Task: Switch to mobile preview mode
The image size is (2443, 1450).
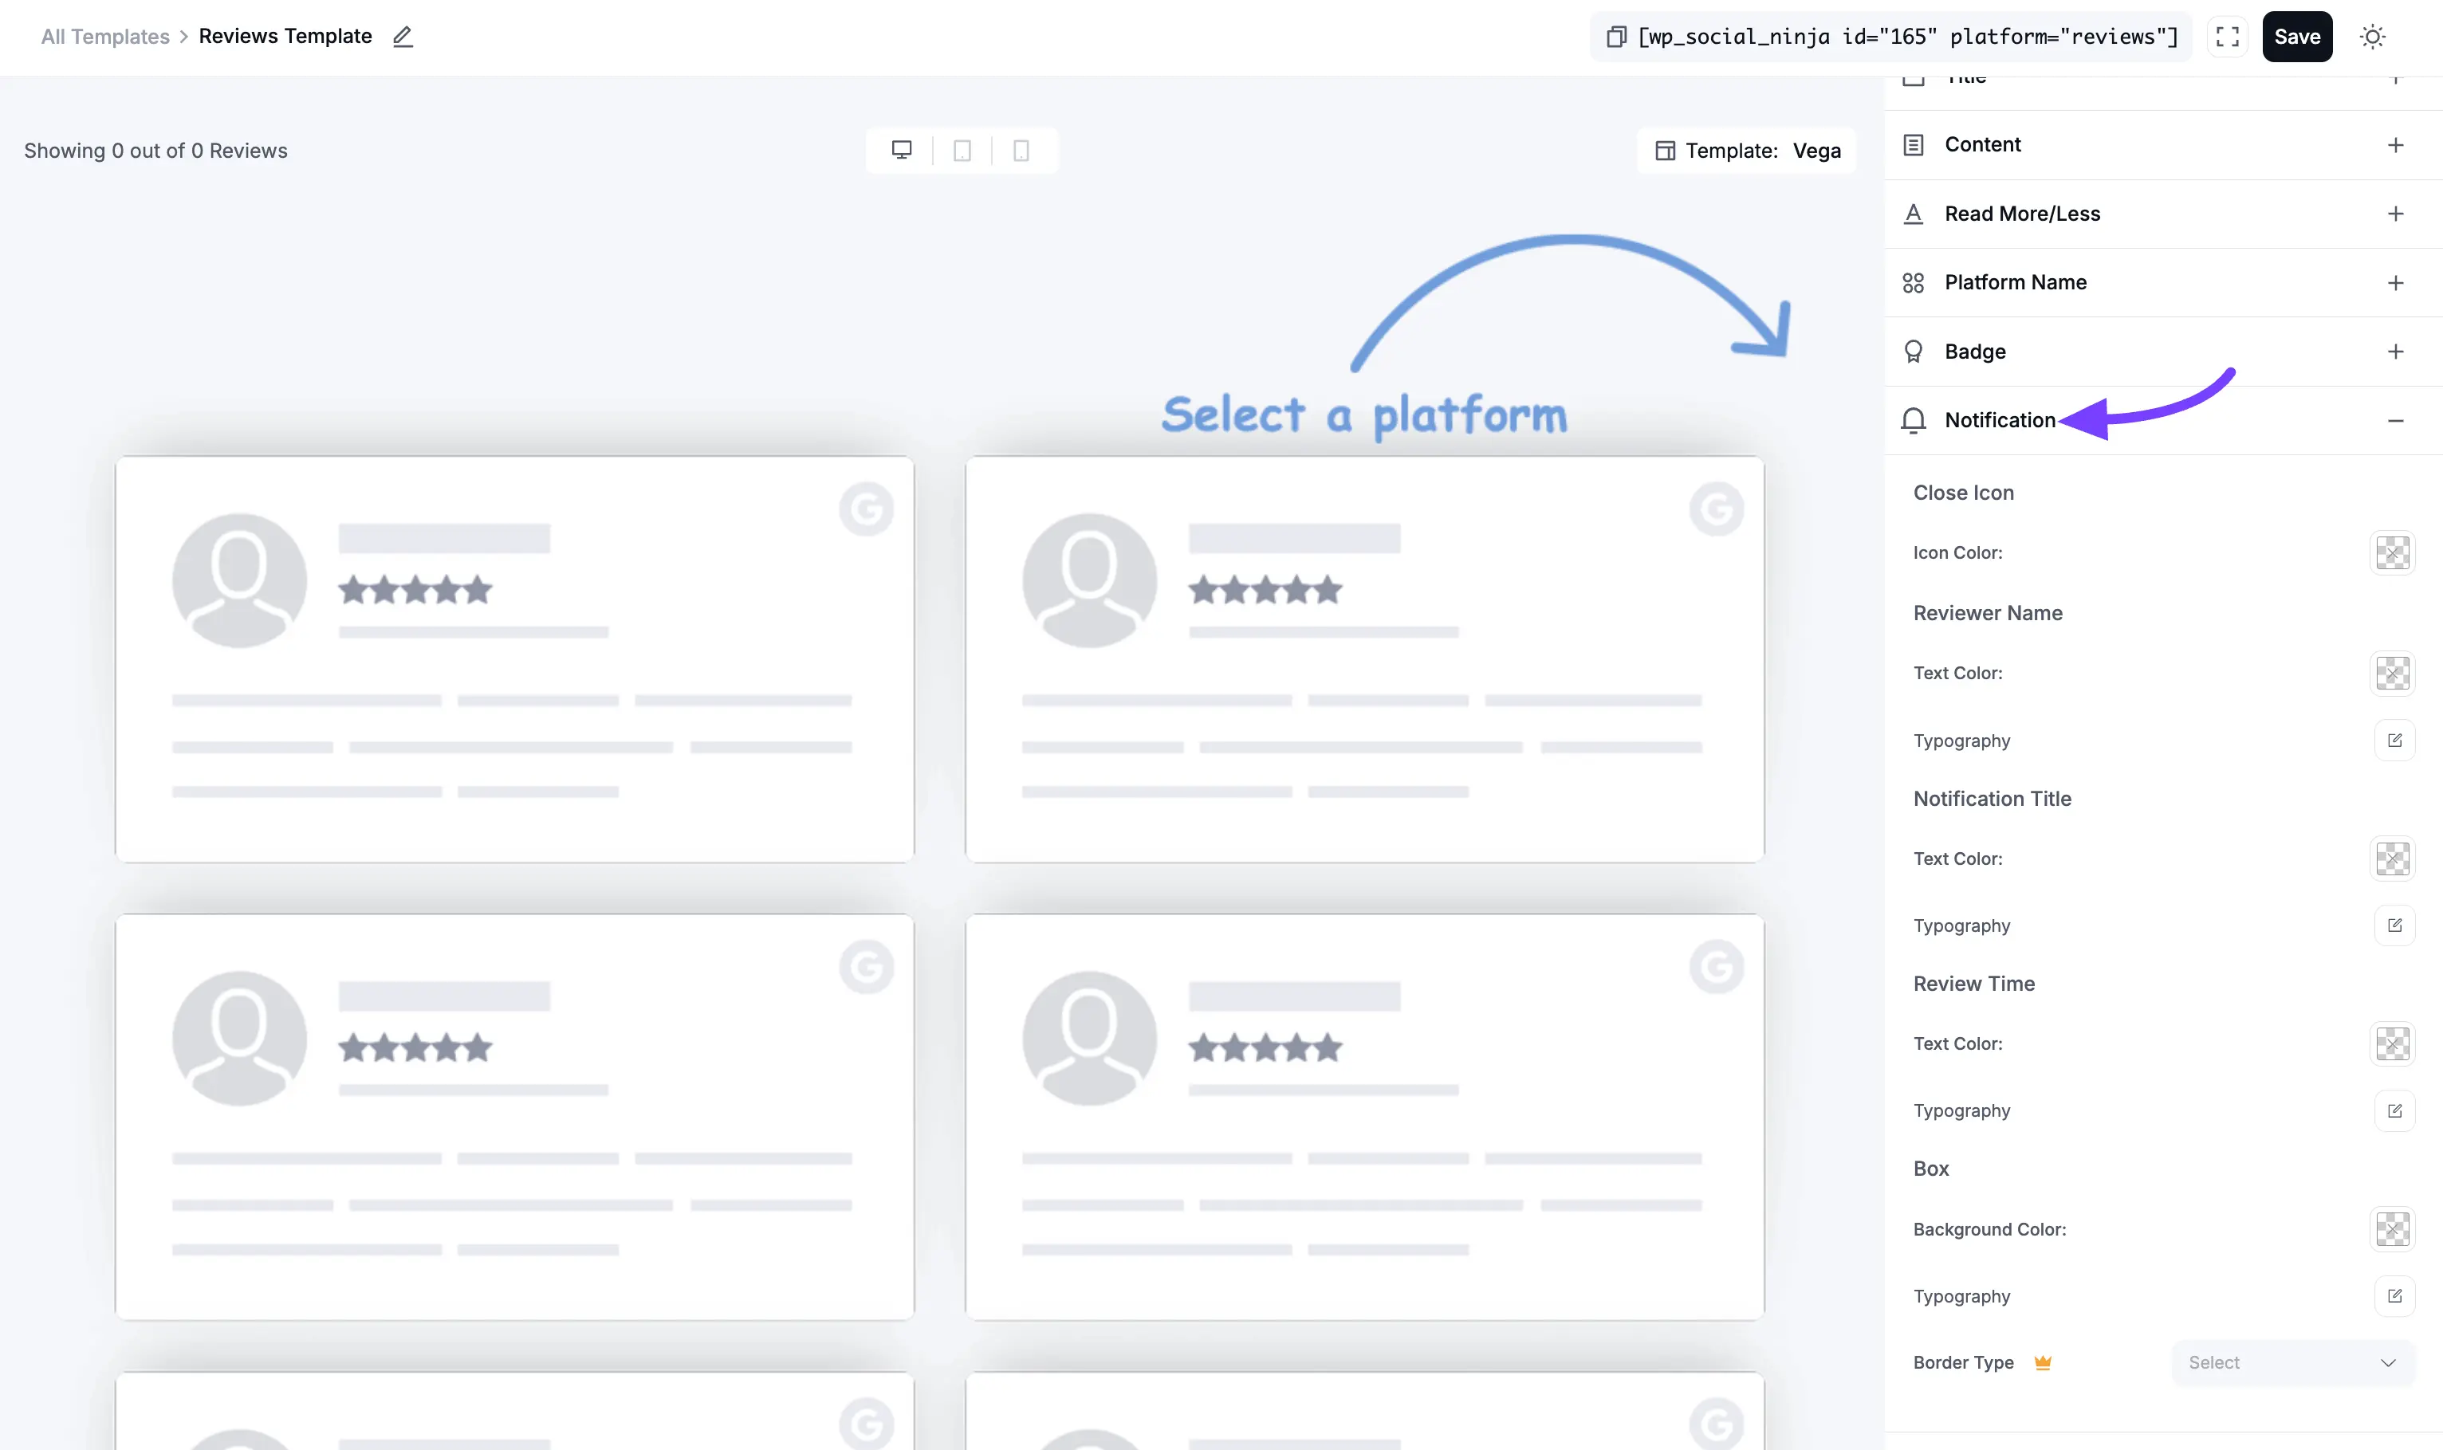Action: point(1021,150)
